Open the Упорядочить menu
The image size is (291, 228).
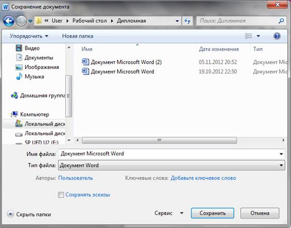coord(29,36)
